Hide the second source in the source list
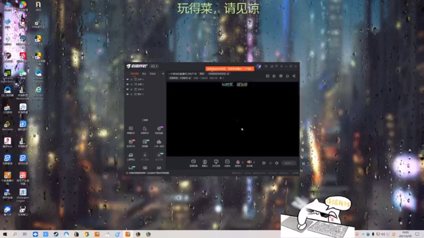The width and height of the screenshot is (424, 238). (127, 85)
